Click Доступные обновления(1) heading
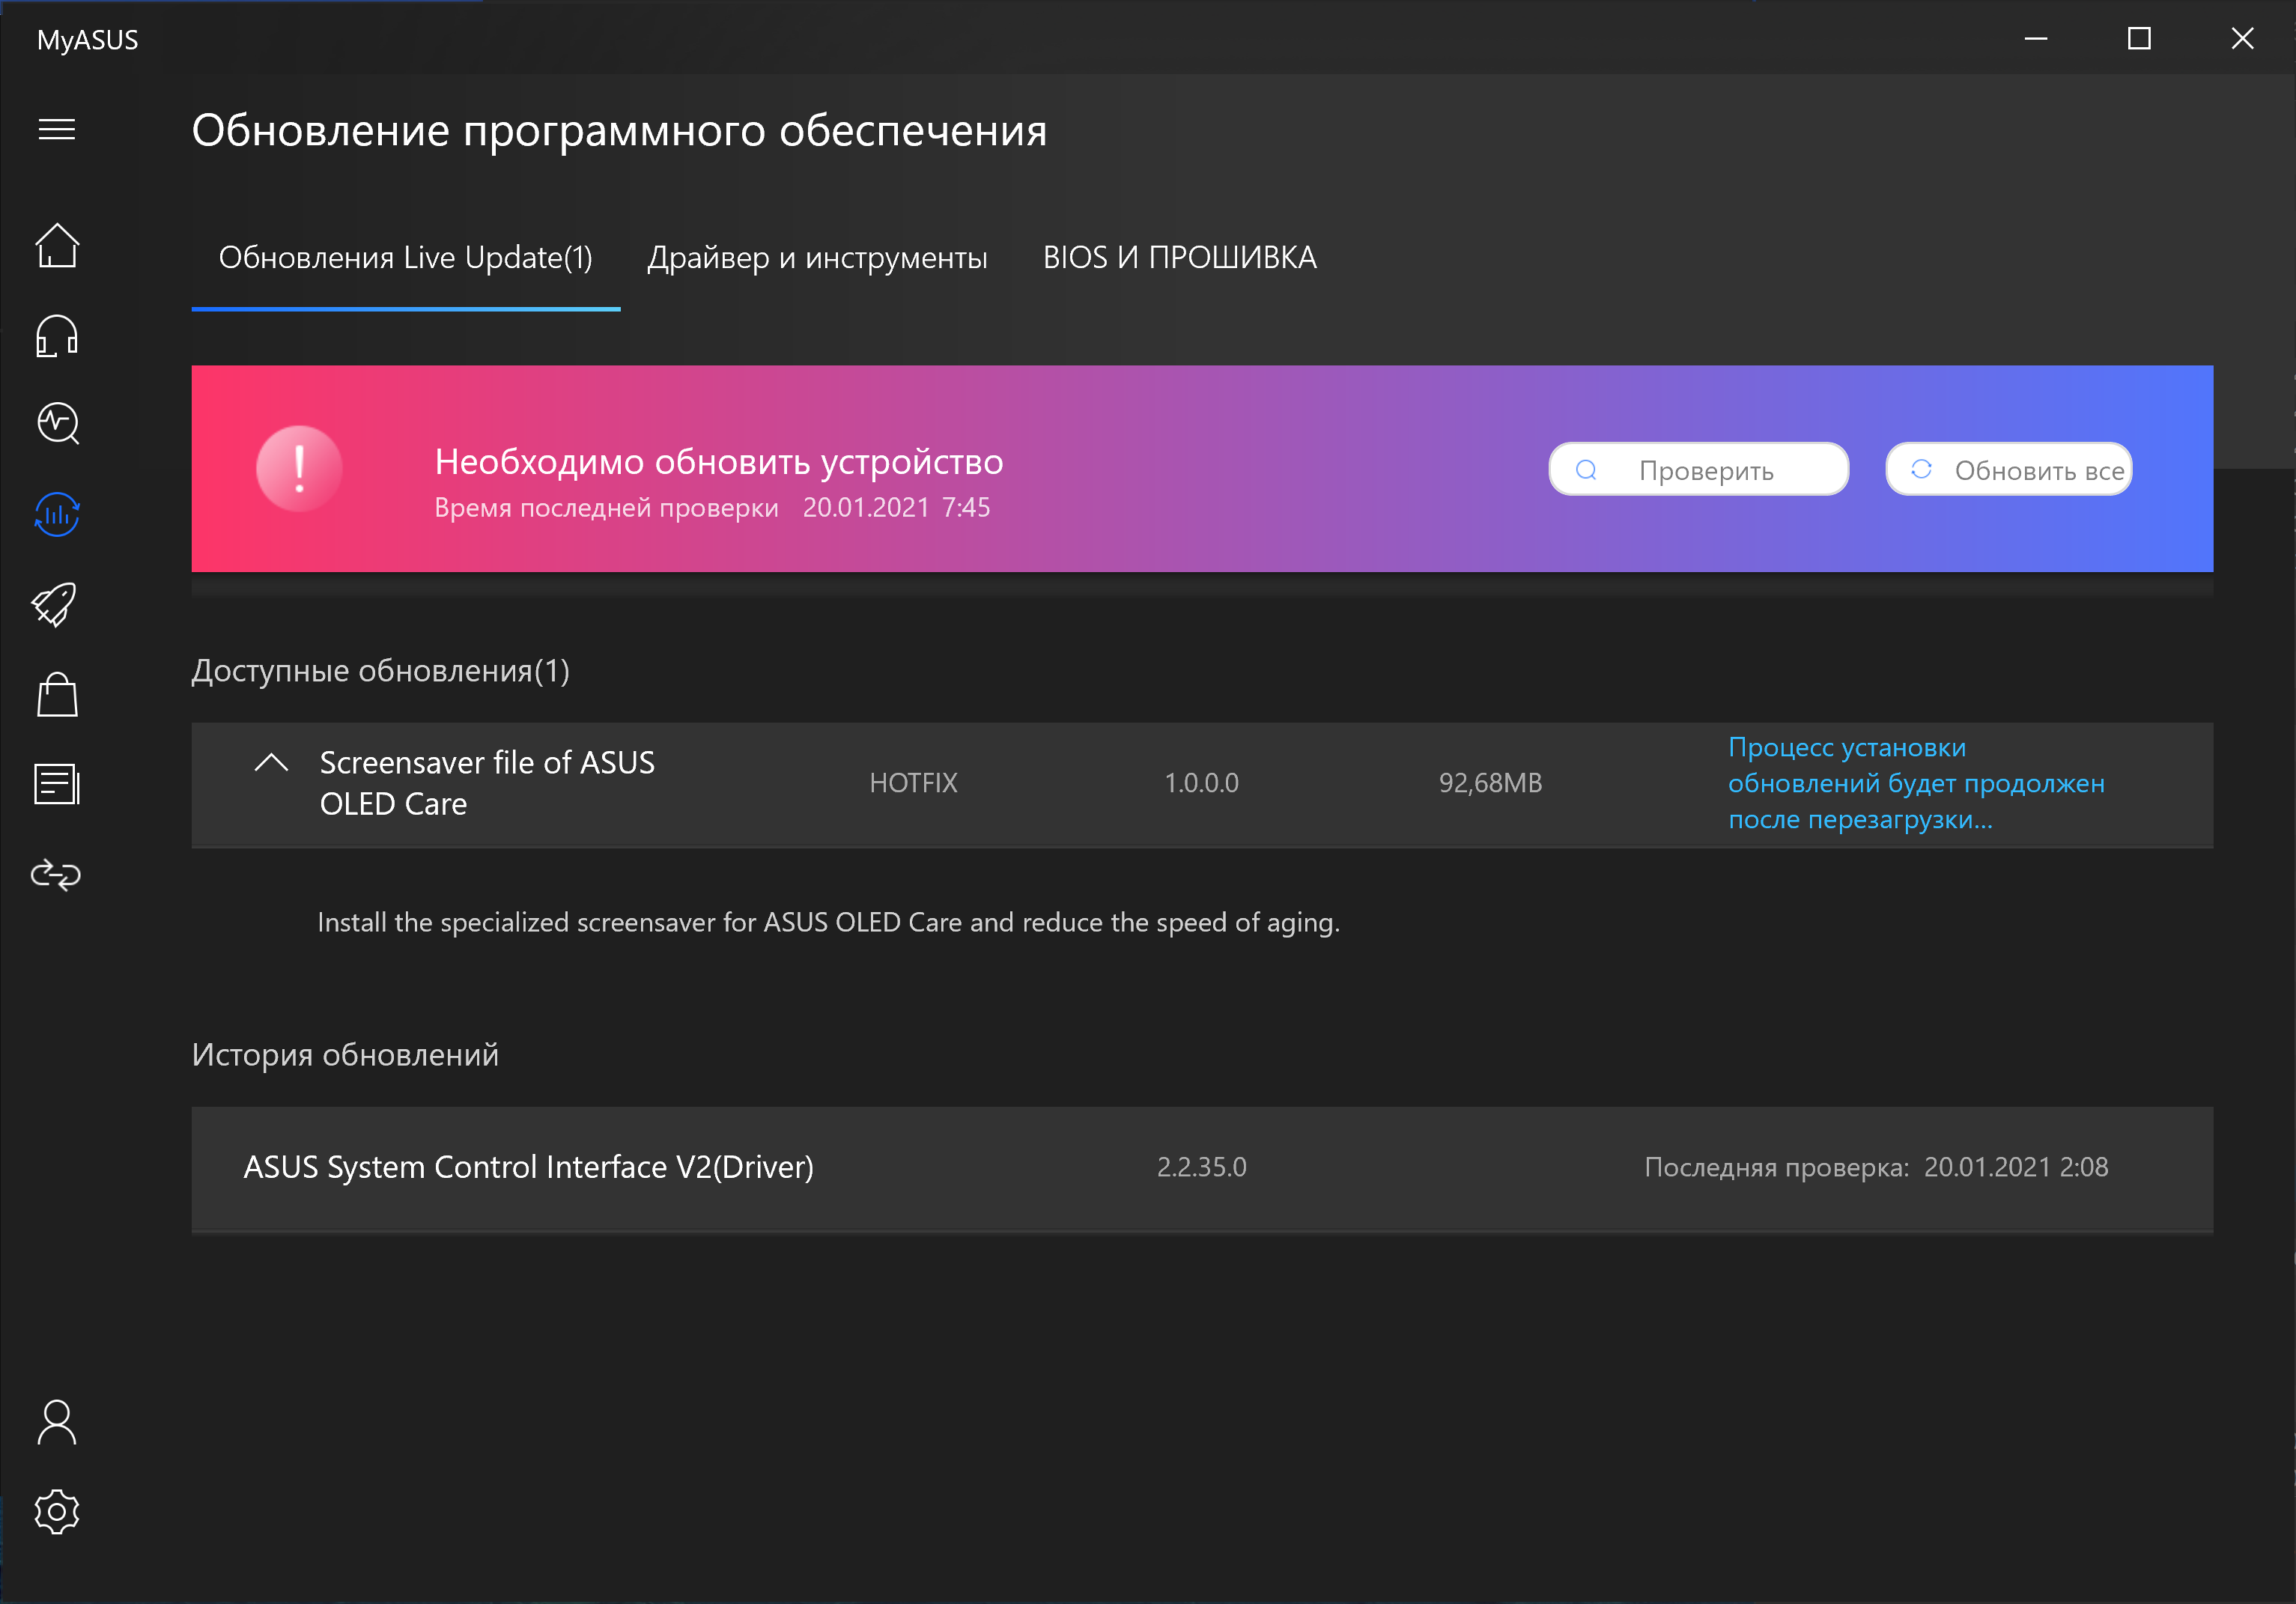Viewport: 2296px width, 1604px height. coord(381,671)
